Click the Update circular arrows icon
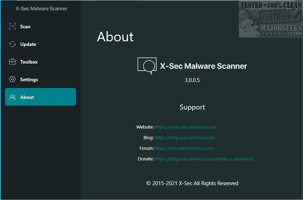The width and height of the screenshot is (303, 200). [x=12, y=44]
